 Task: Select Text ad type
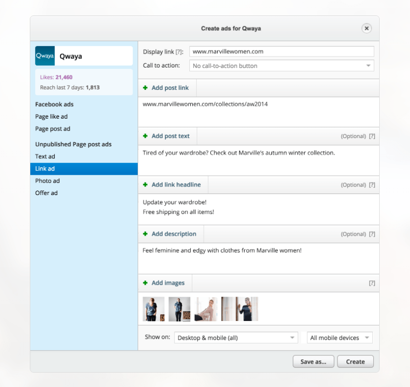45,156
